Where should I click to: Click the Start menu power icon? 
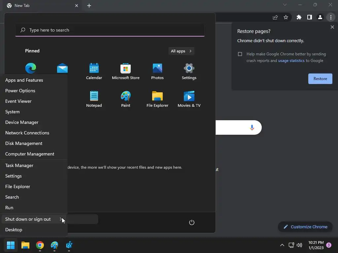tap(192, 222)
